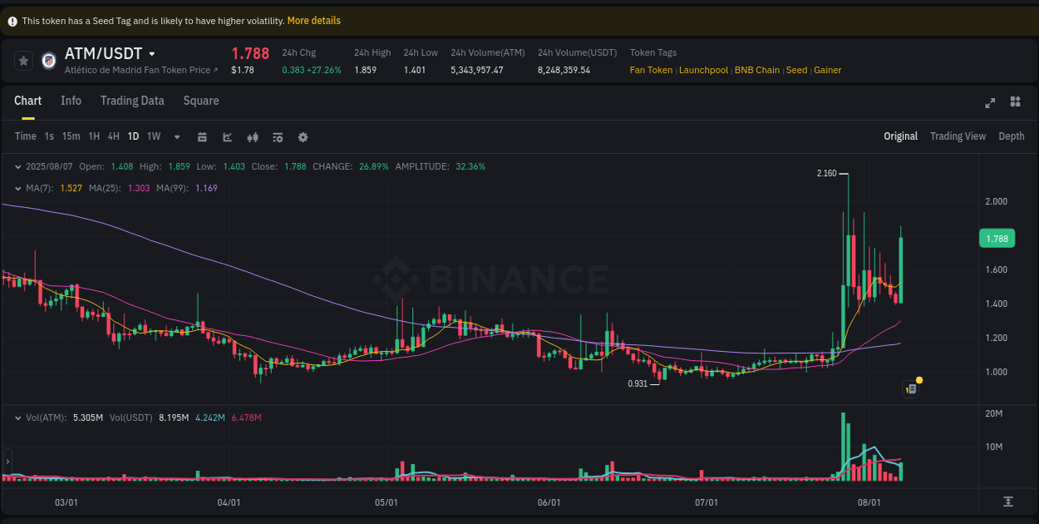Image resolution: width=1039 pixels, height=524 pixels.
Task: Open the date range calendar icon
Action: click(x=202, y=136)
